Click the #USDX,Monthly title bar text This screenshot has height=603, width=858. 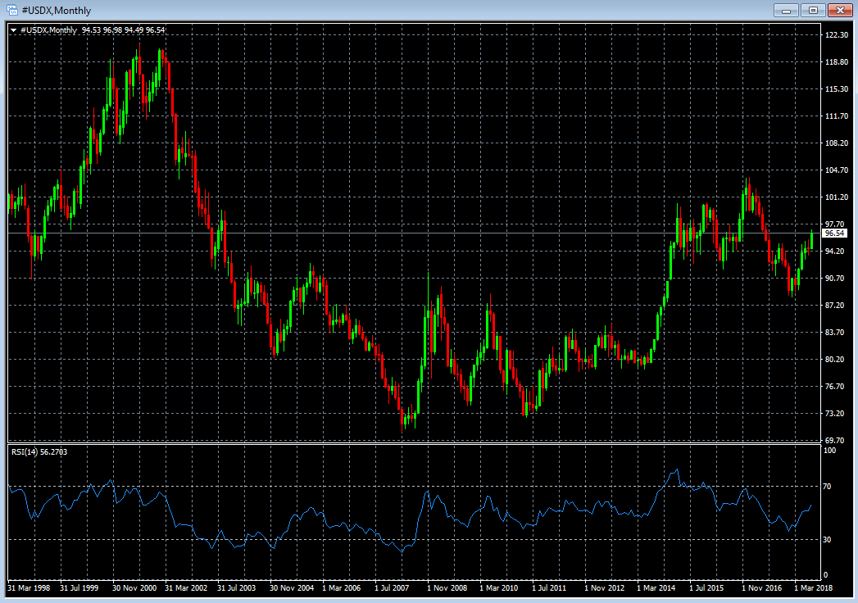point(57,11)
